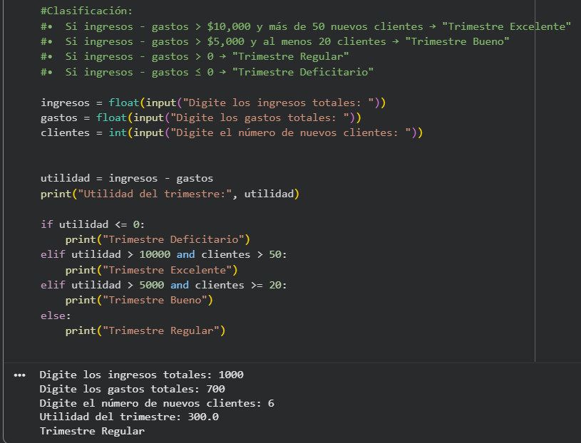Place cursor on the clientes int input line
The height and width of the screenshot is (443, 581).
click(232, 132)
